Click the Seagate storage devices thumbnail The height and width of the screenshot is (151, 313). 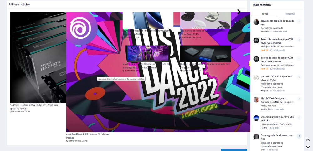pos(206,54)
